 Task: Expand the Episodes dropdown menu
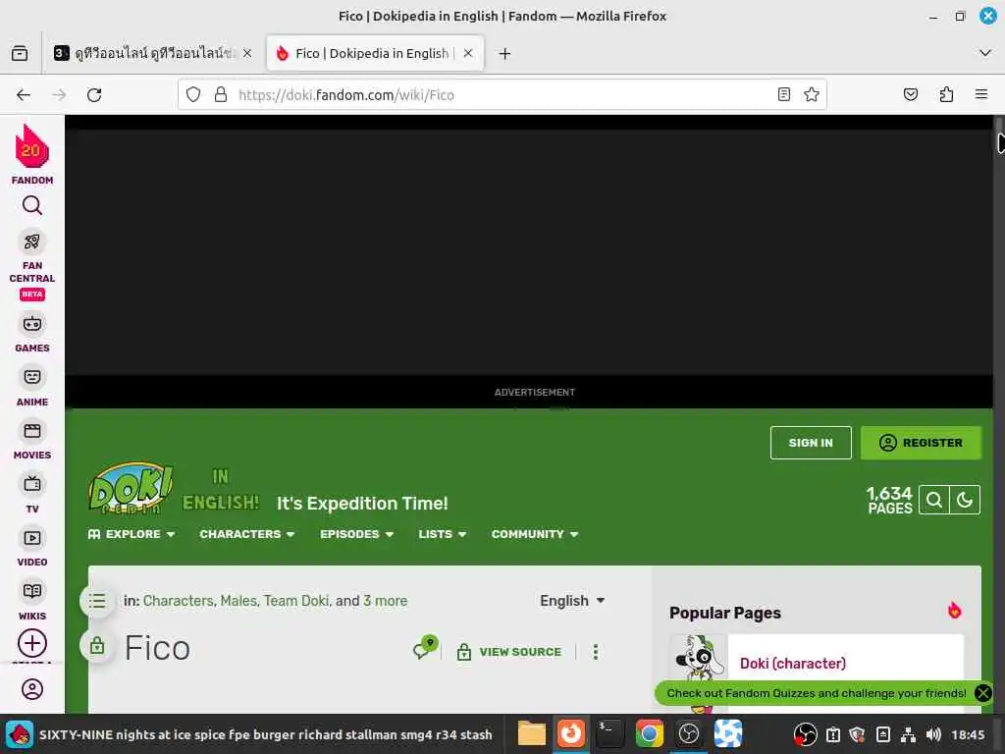356,534
